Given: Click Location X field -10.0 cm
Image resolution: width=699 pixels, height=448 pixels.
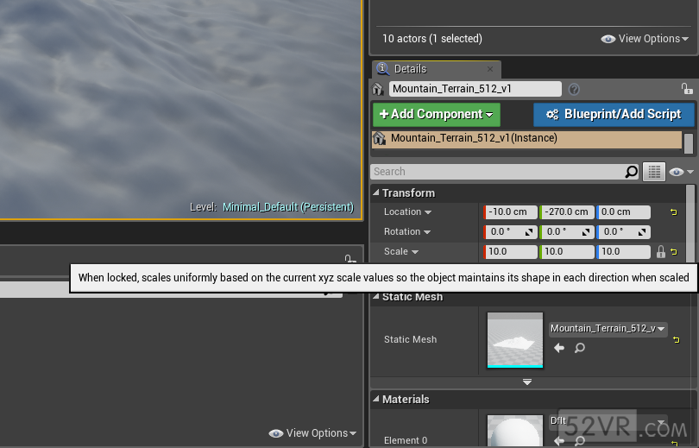Looking at the screenshot, I should click(x=510, y=212).
